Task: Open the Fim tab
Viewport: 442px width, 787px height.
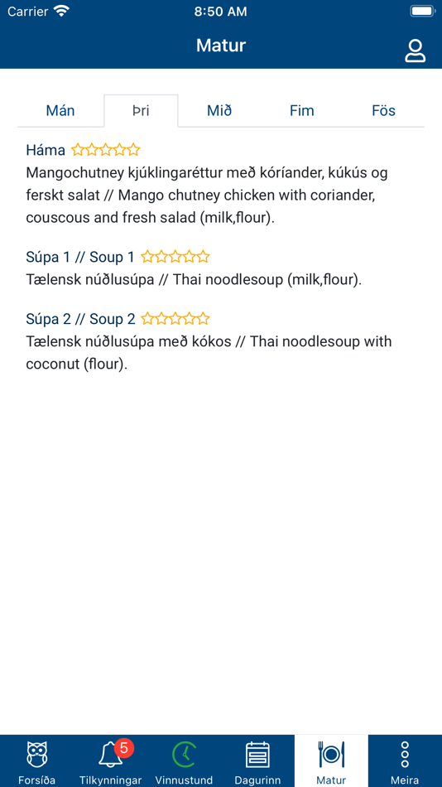Action: point(302,110)
